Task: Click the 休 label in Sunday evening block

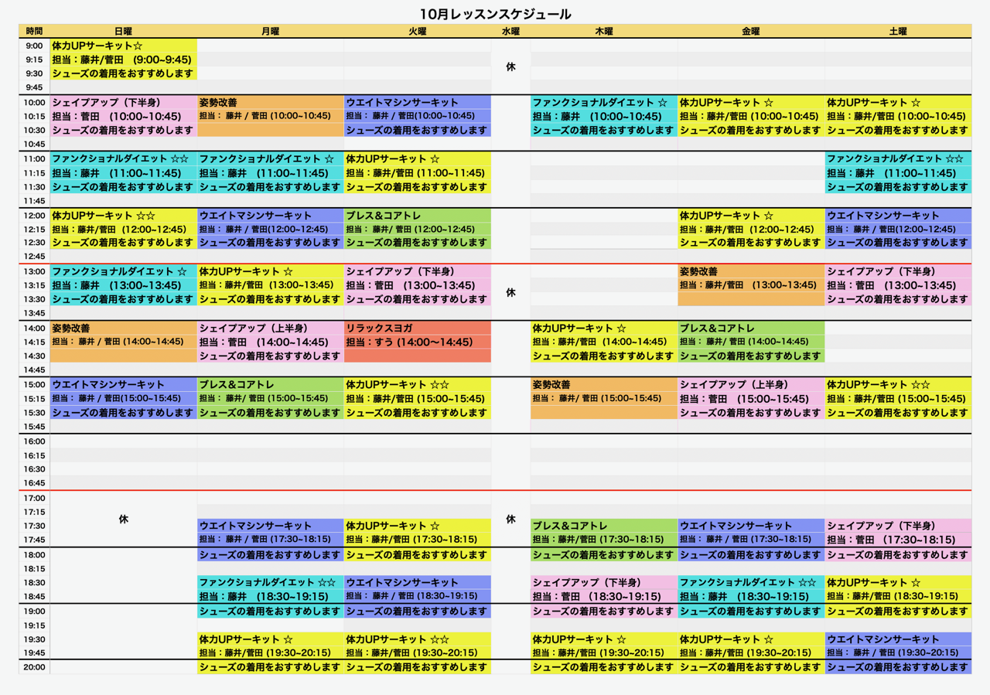Action: (x=124, y=520)
